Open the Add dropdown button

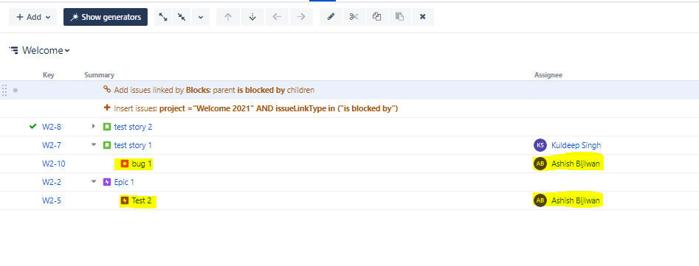(x=33, y=17)
